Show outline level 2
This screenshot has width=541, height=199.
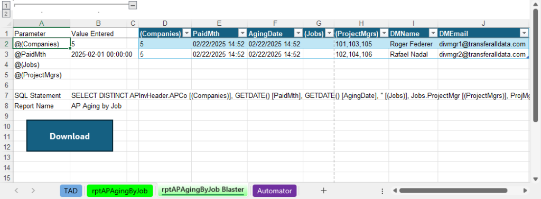click(6, 14)
